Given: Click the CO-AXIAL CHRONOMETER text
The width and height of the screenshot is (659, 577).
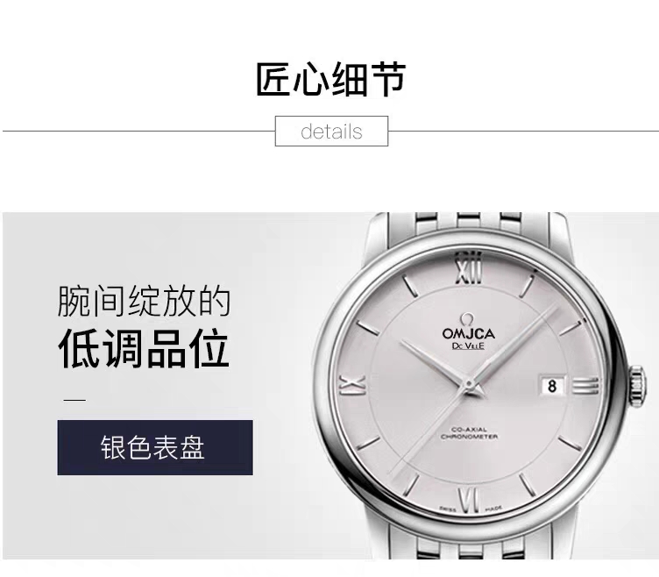Looking at the screenshot, I should click(x=469, y=433).
